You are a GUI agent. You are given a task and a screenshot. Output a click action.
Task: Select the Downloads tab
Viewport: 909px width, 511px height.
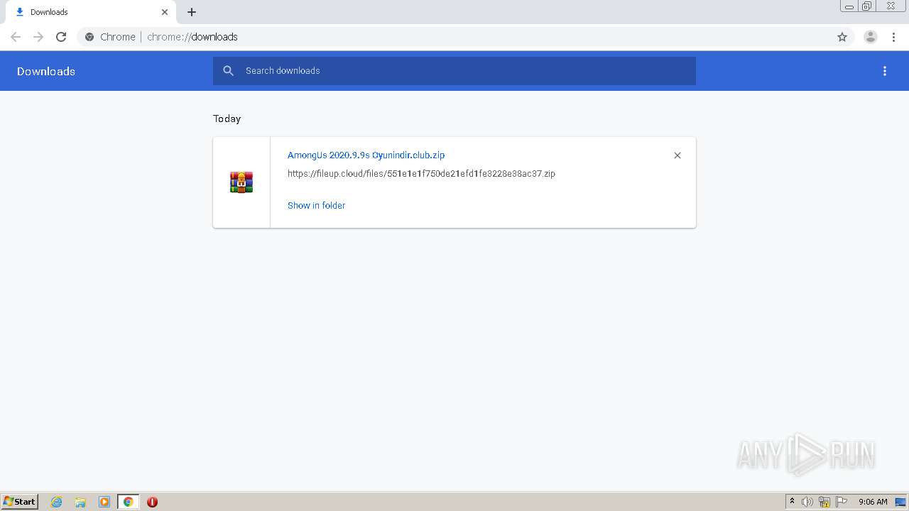[x=89, y=12]
